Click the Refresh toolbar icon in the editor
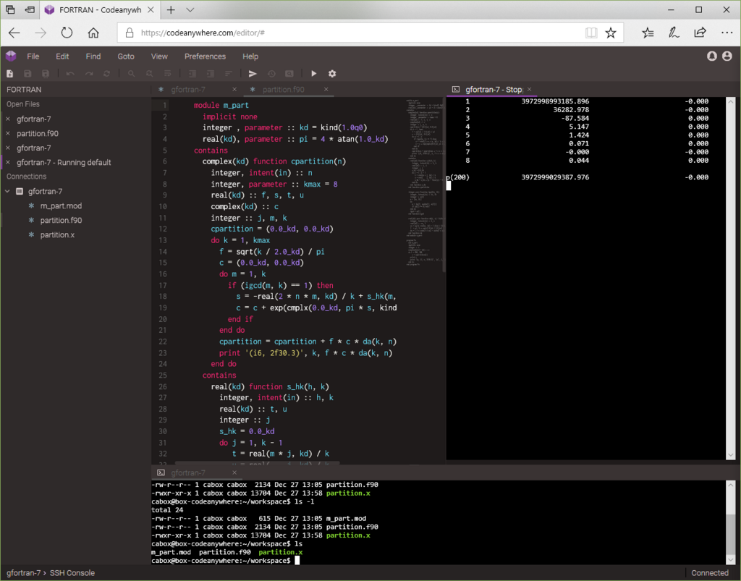 tap(107, 74)
